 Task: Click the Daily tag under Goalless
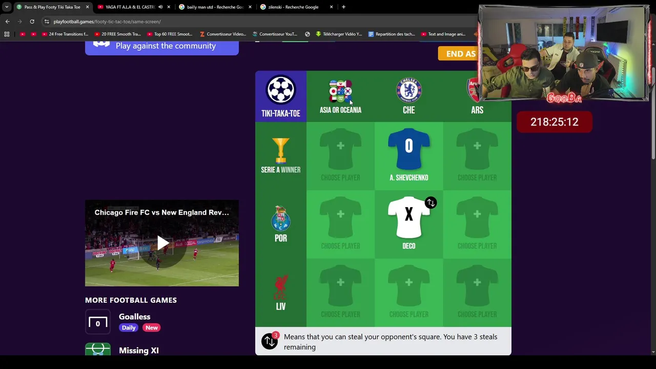129,327
